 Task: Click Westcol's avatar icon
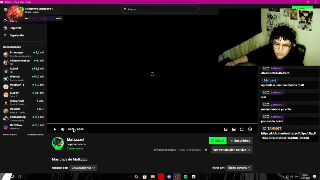[x=6, y=78]
